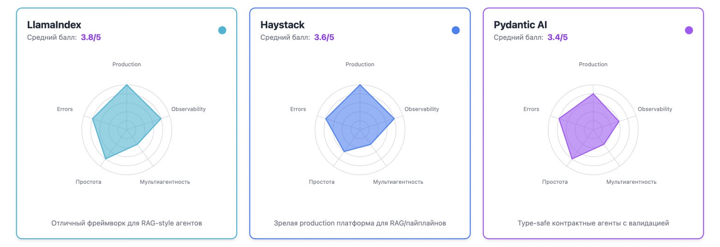Click the Production axis label in Haystack chart
This screenshot has height=247, width=720.
[x=360, y=64]
